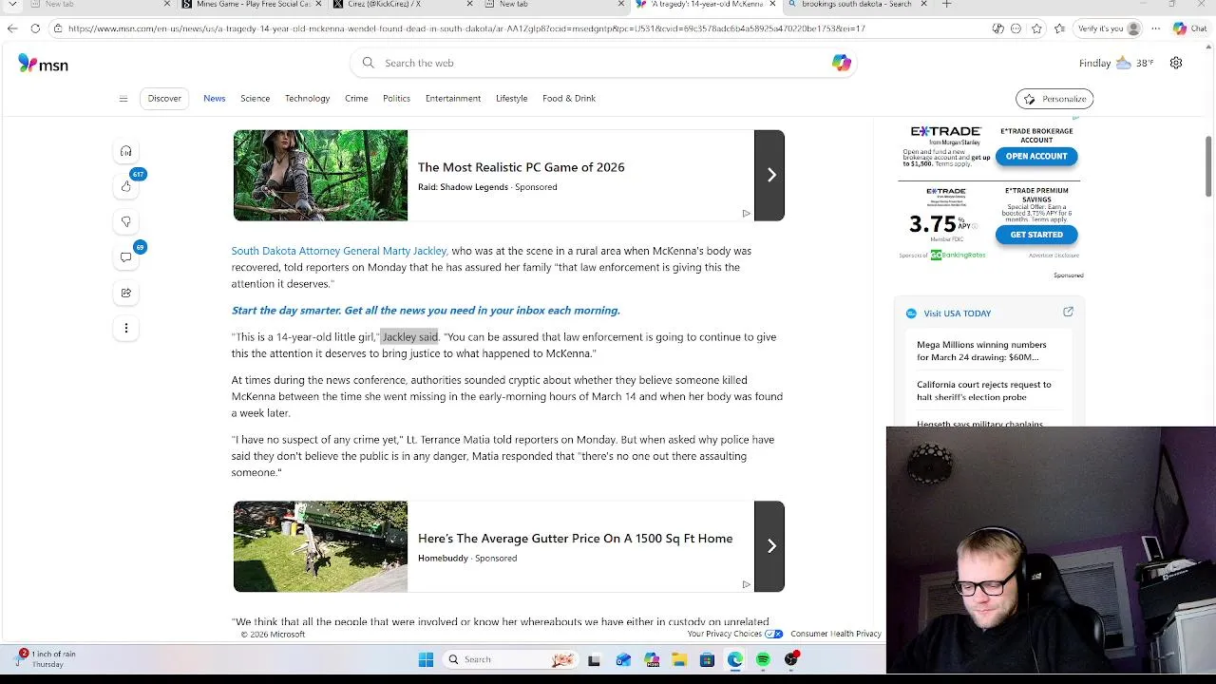Click browser back arrow

pos(11,28)
